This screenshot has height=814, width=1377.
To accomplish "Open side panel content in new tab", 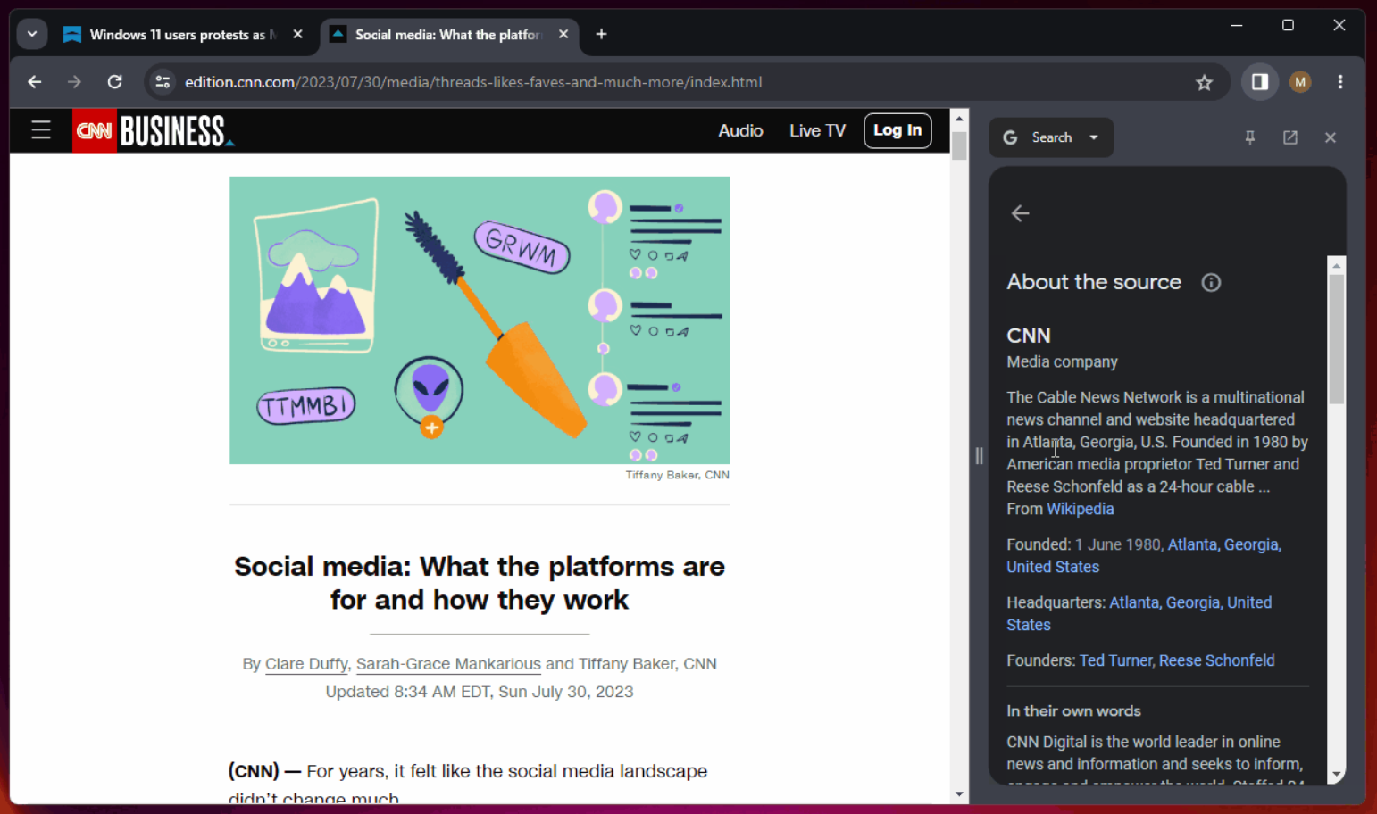I will tap(1290, 137).
